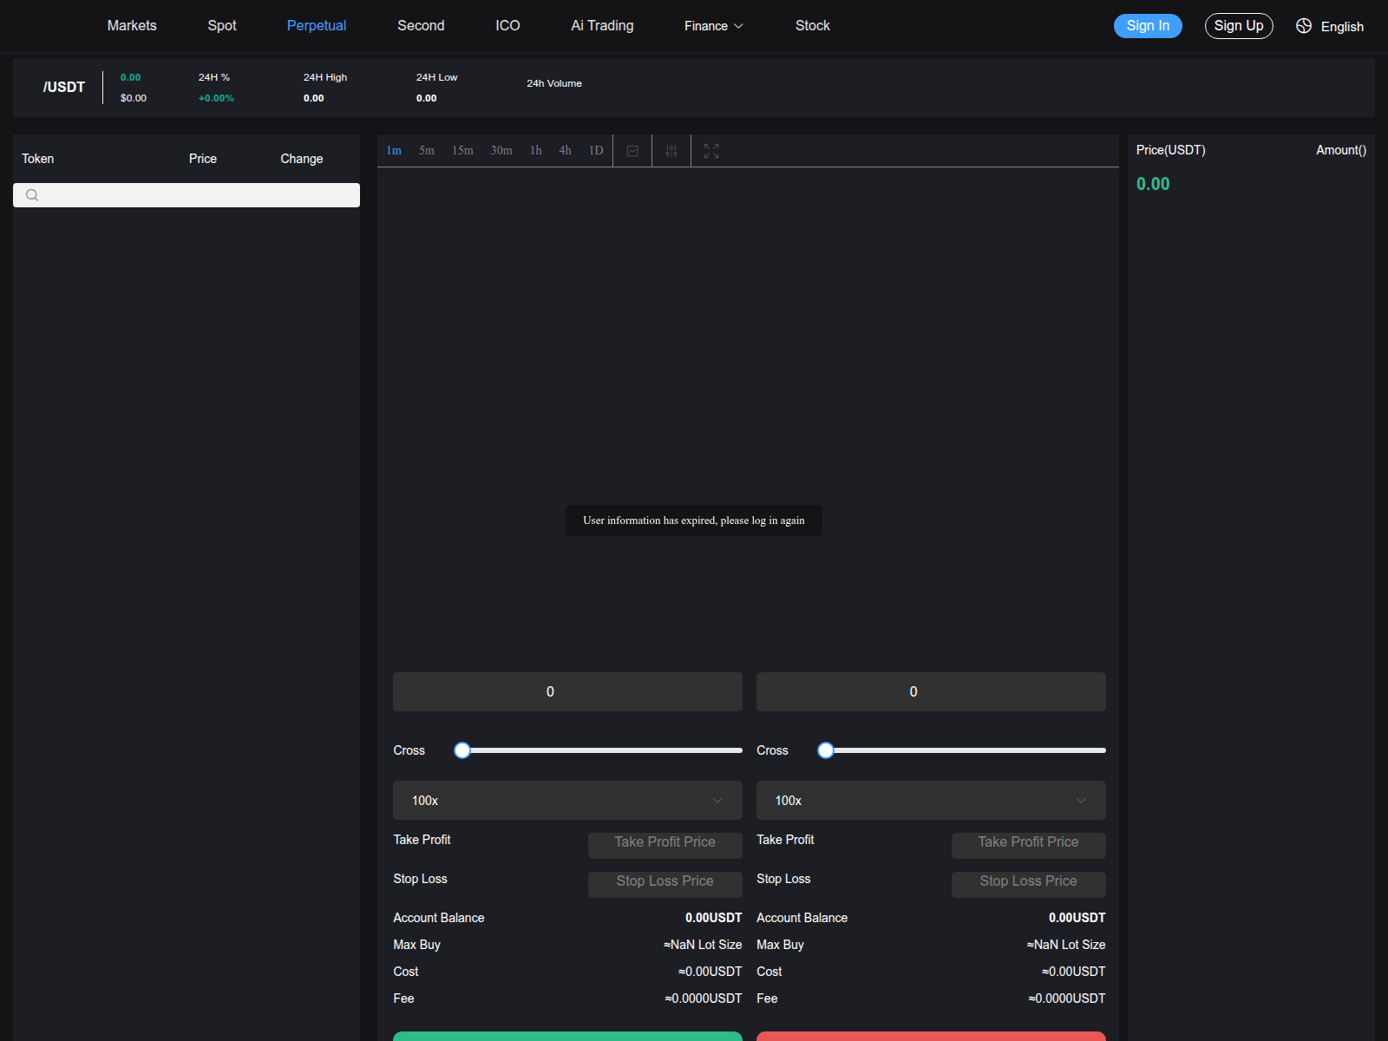Navigate to ICO section
The width and height of the screenshot is (1388, 1041).
507,26
